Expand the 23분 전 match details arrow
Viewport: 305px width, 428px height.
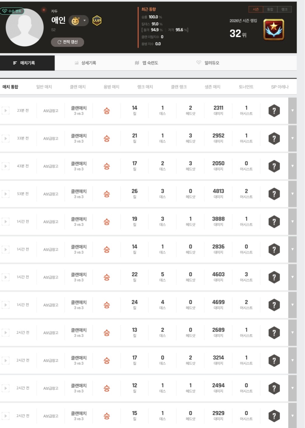(292, 111)
